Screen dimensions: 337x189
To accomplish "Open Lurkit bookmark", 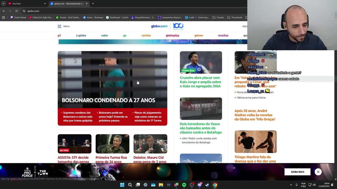I will [190, 18].
